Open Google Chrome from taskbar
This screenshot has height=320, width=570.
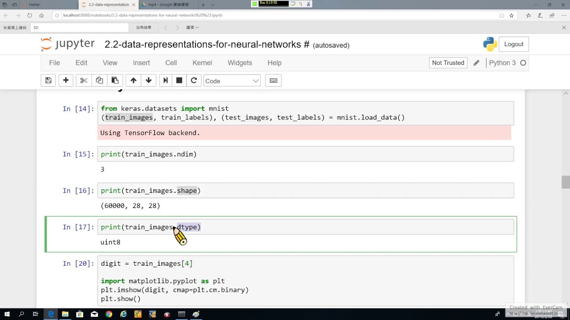point(109,314)
